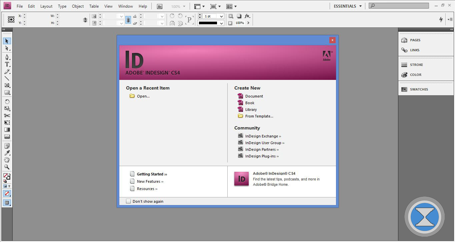
Task: Open the ESSENTIALS workspace dropdown
Action: coord(348,6)
